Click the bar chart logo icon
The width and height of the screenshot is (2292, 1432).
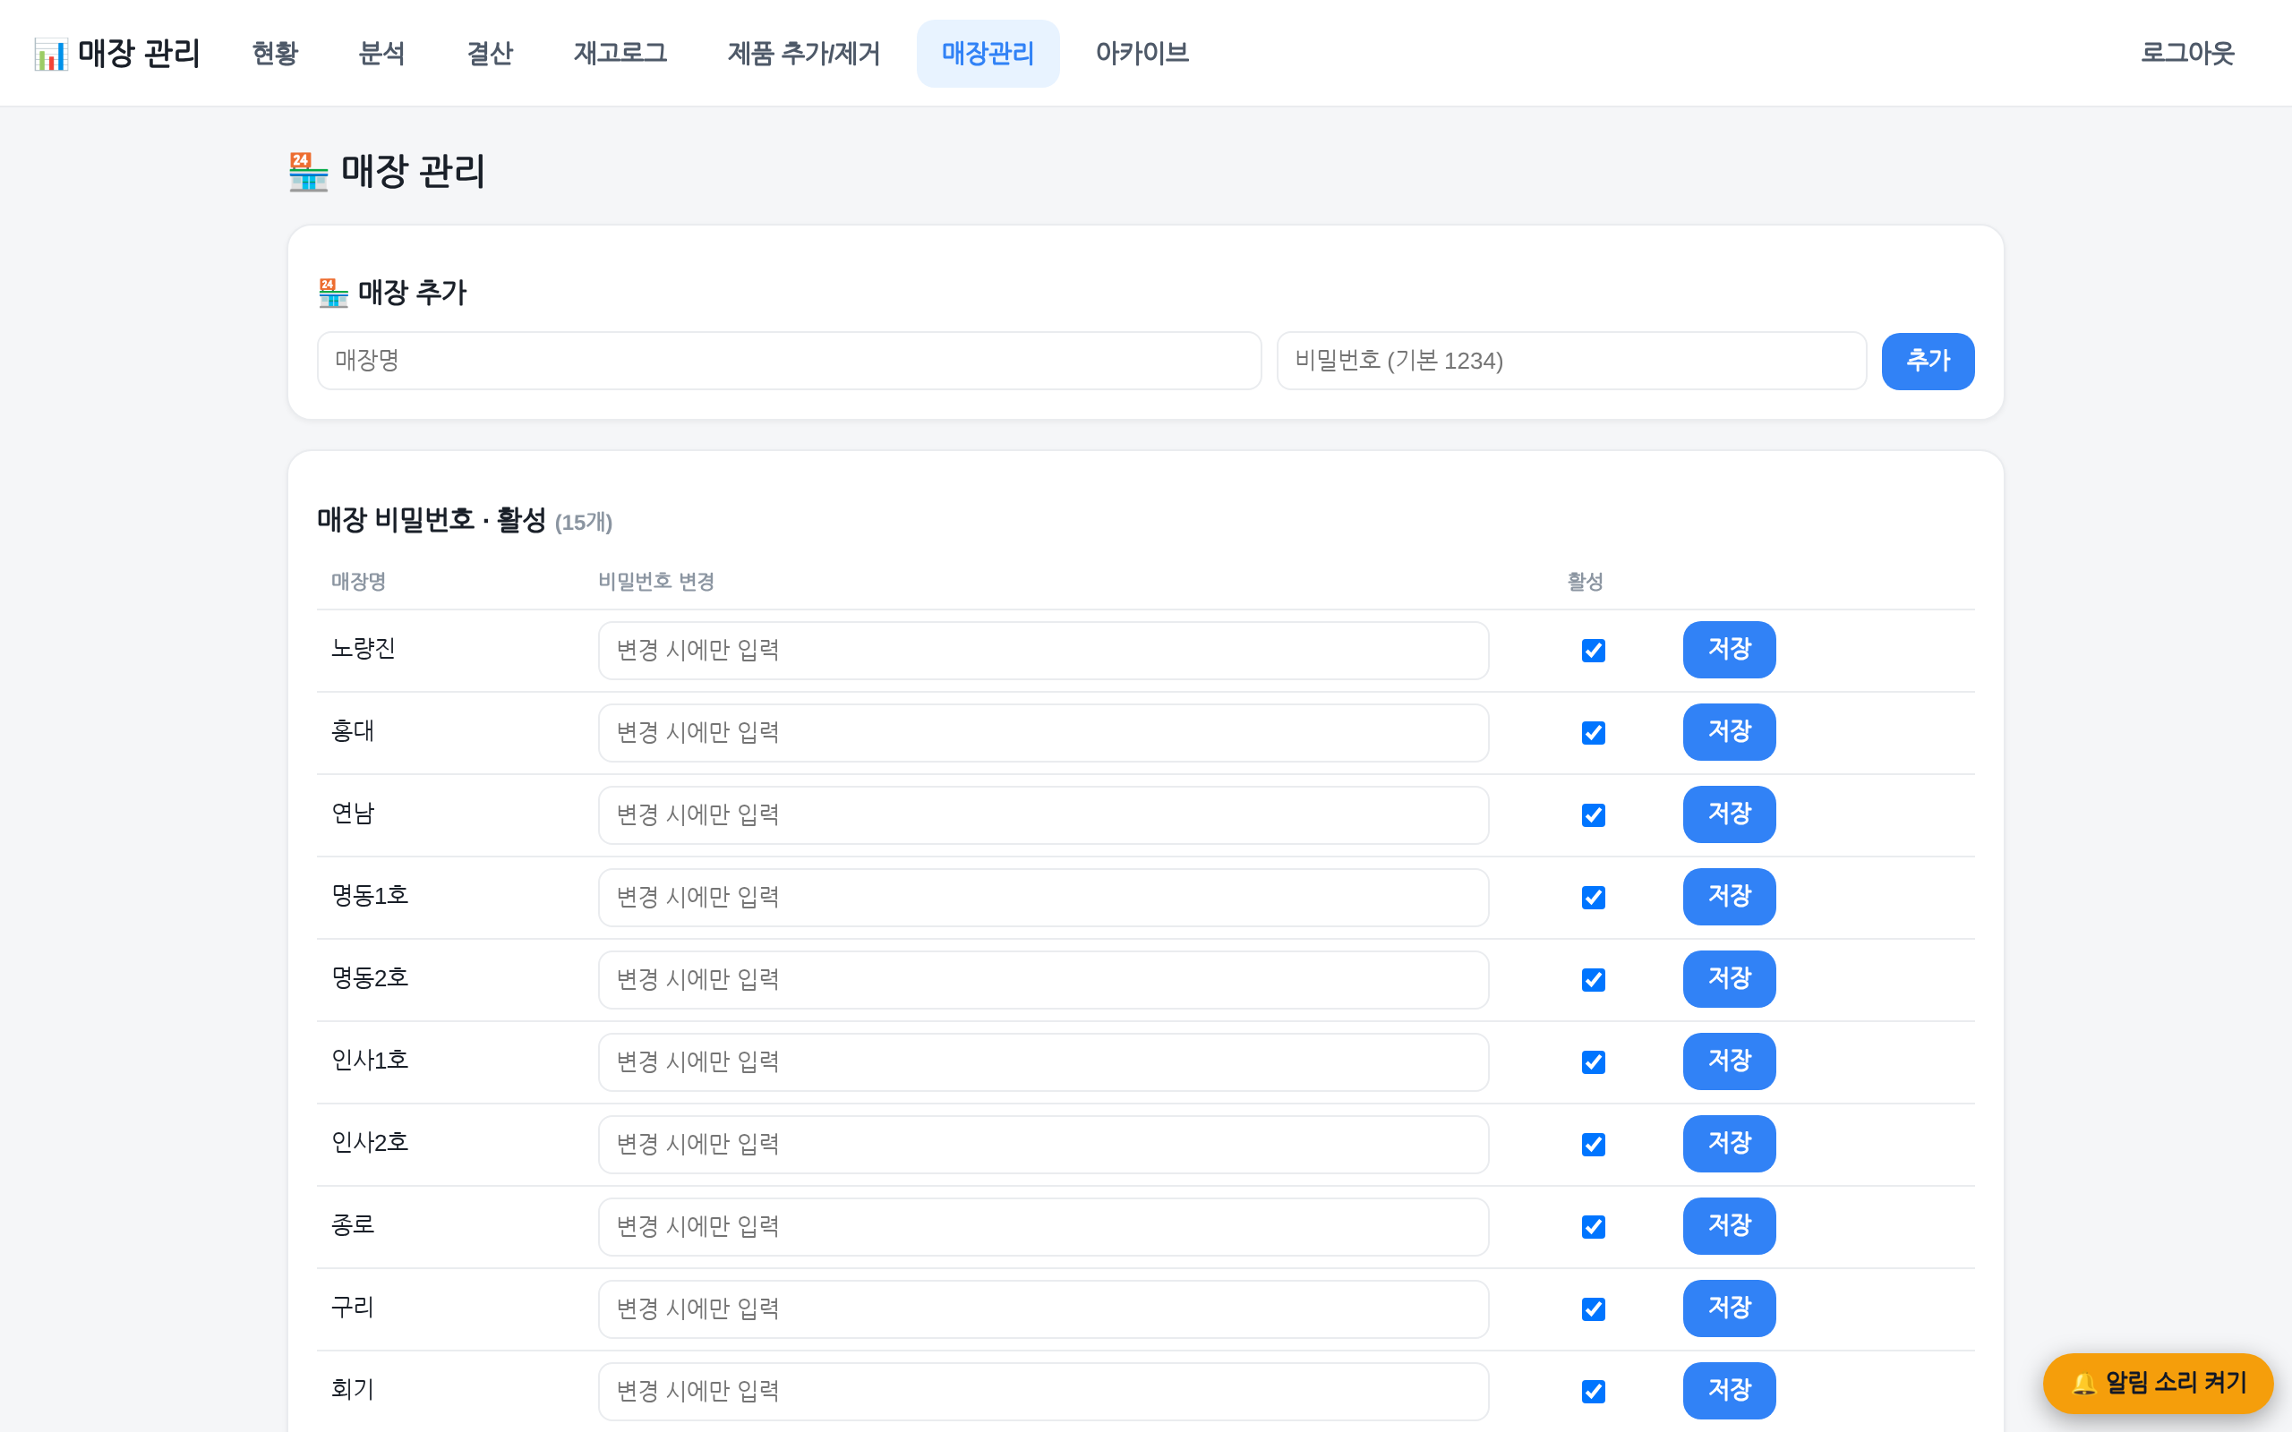tap(51, 54)
